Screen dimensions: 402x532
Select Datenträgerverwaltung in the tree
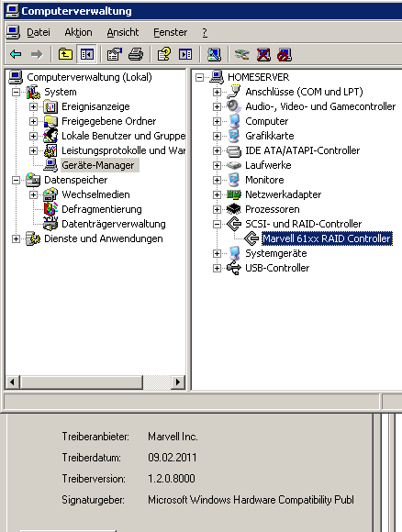click(114, 224)
